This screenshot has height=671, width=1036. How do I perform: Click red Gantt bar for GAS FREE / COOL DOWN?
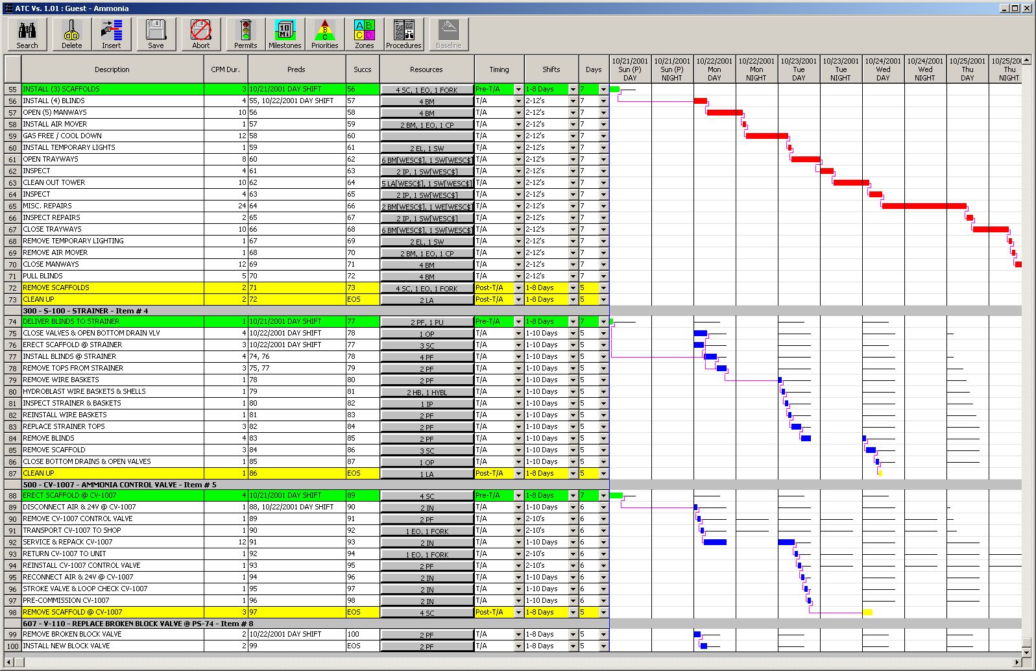(767, 136)
